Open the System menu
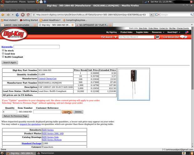Screen dimensions: 194x155 point(31,2)
